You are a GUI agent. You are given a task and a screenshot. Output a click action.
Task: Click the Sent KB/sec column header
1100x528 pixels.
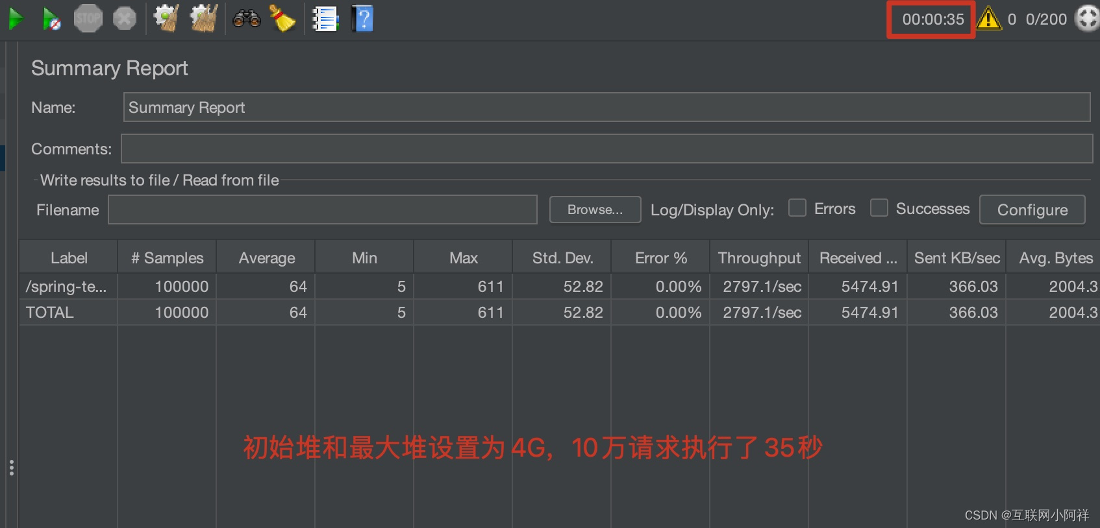956,258
